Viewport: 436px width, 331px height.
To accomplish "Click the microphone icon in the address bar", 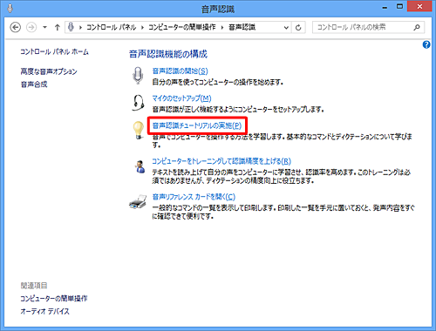I will (x=71, y=27).
